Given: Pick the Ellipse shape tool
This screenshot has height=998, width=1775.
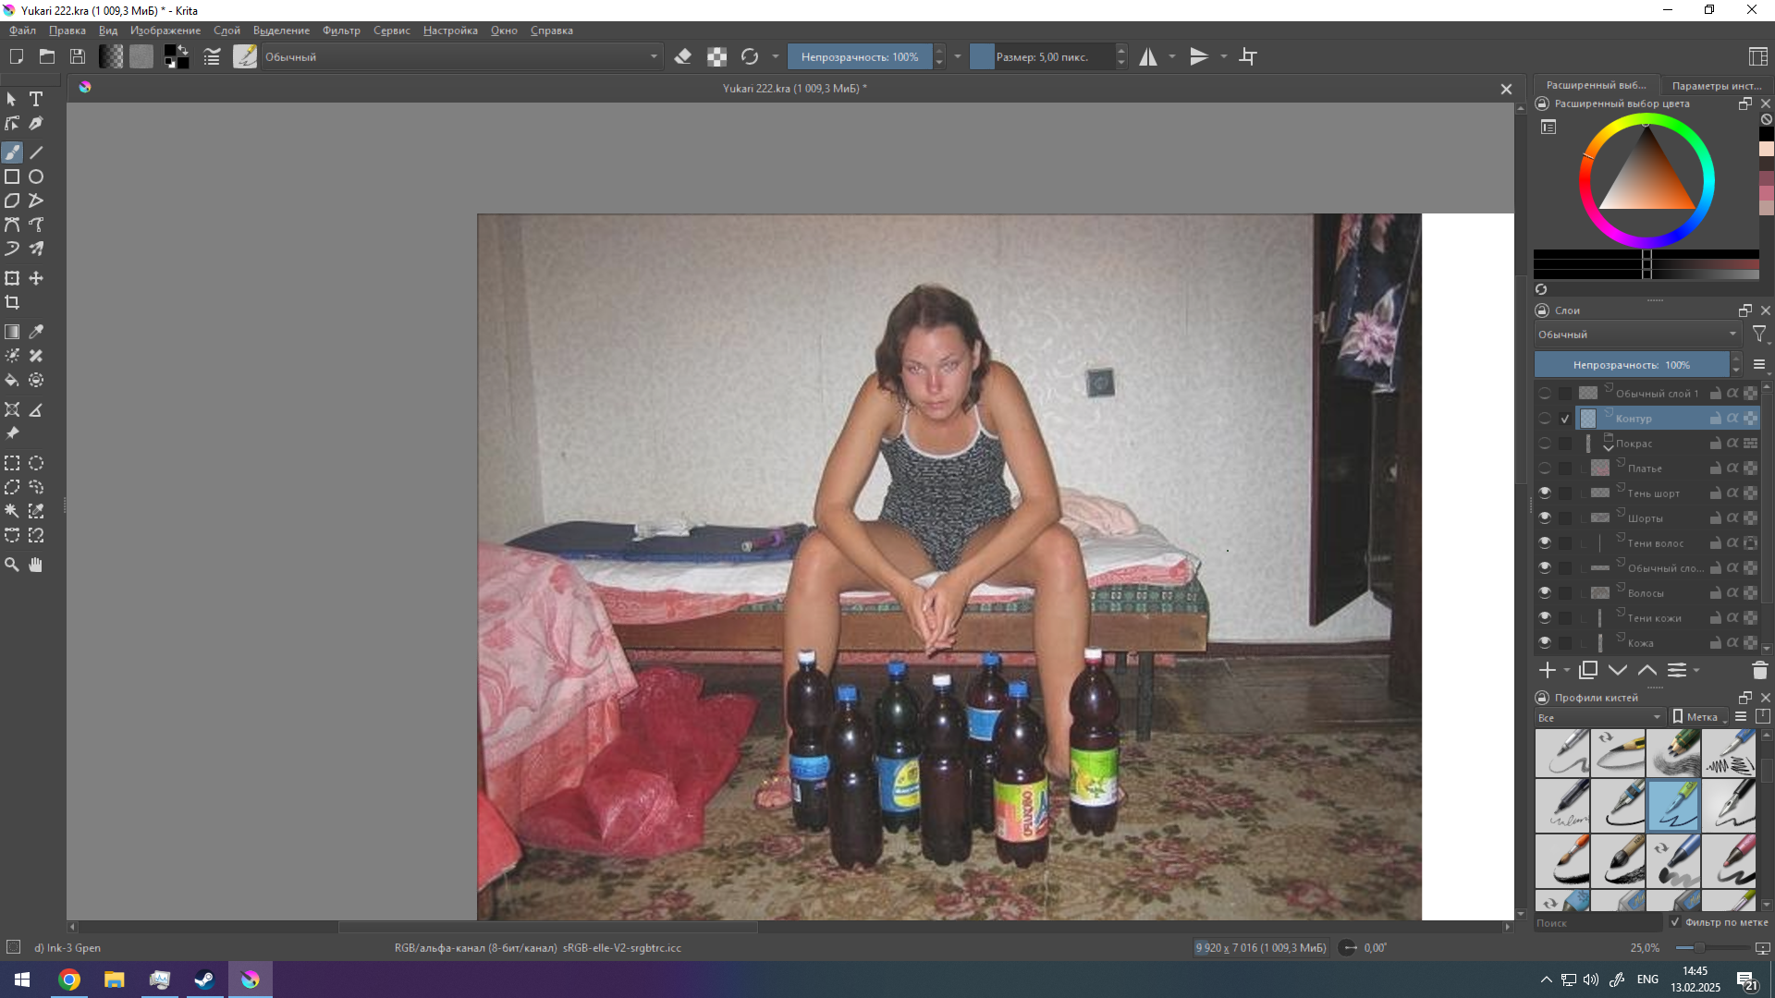Looking at the screenshot, I should coord(36,176).
